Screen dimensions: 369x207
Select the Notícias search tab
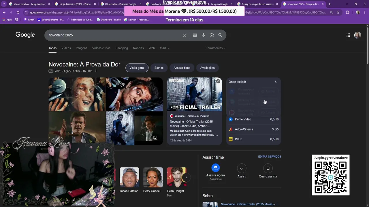[x=138, y=48]
